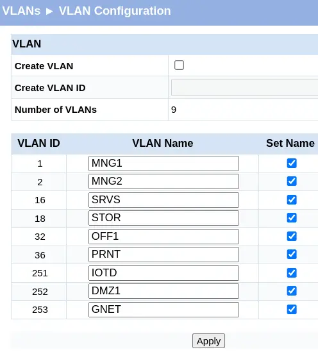Click the Create VLAN ID label
Image resolution: width=318 pixels, height=352 pixels.
[50, 88]
